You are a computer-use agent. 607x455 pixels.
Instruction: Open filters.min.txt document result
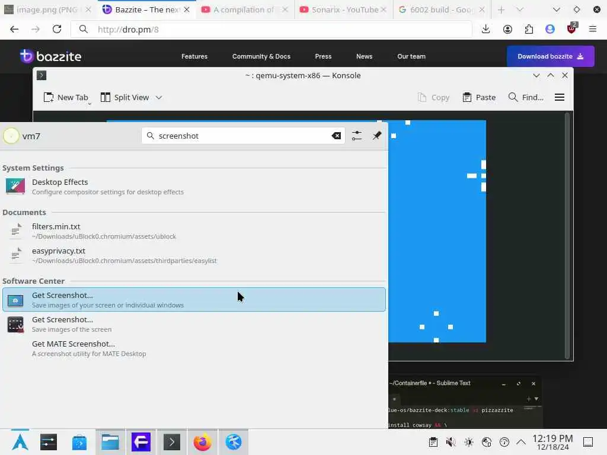194,231
